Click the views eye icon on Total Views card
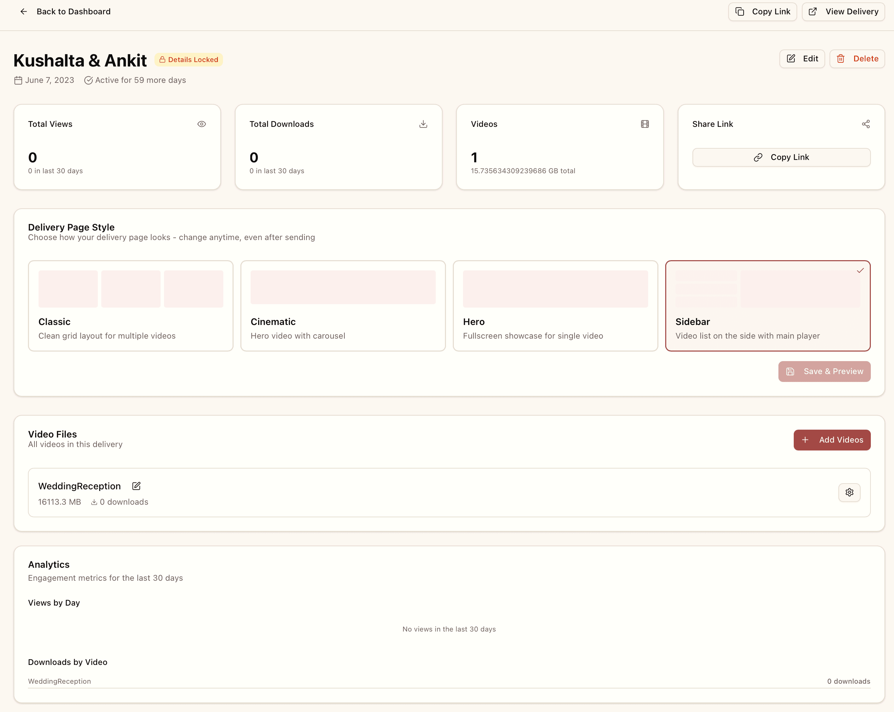 tap(202, 123)
